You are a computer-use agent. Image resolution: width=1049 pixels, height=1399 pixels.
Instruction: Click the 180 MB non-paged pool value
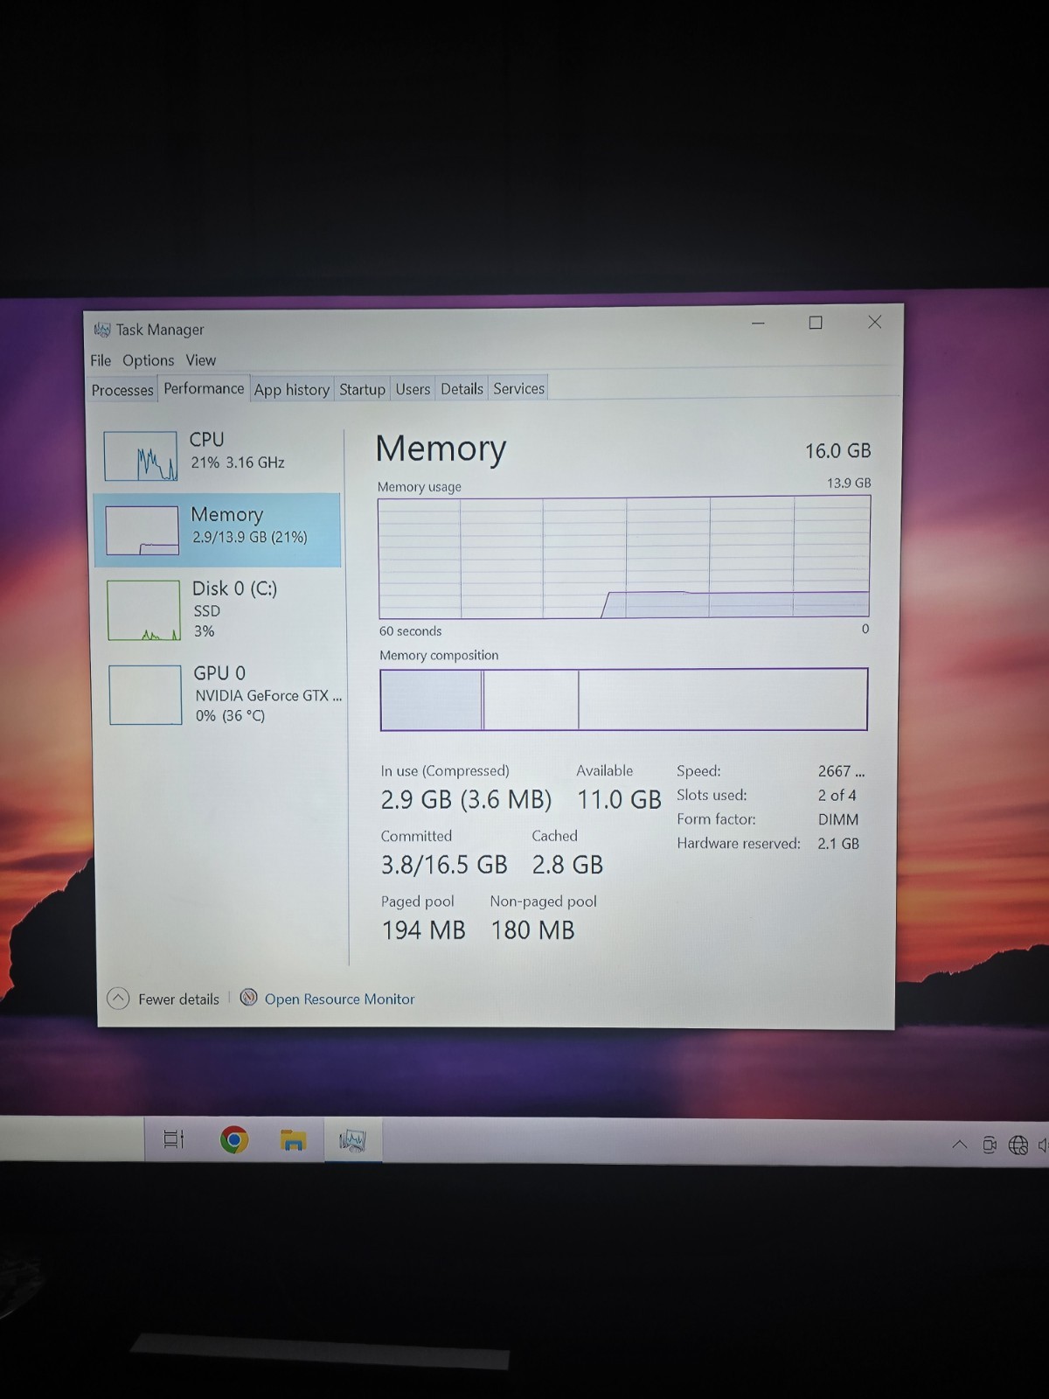pyautogui.click(x=532, y=930)
